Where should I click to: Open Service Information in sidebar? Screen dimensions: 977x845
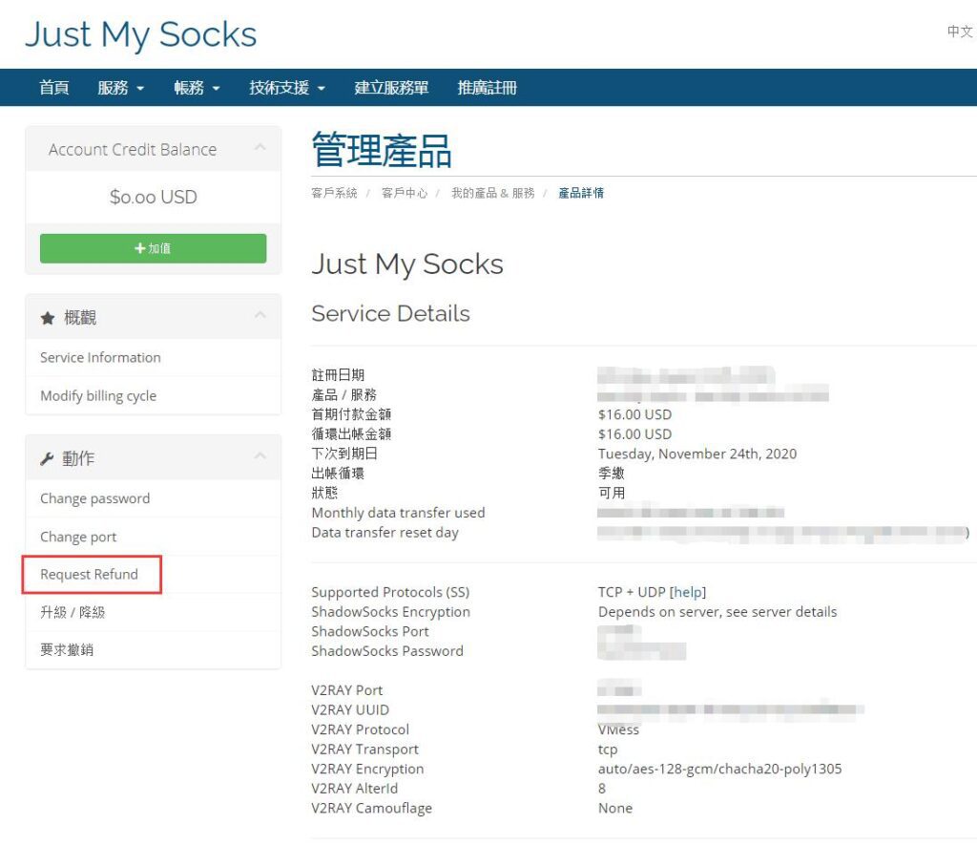coord(154,357)
